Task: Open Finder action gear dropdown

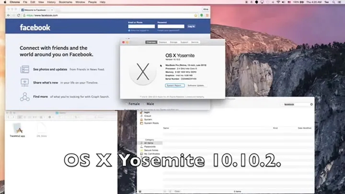Action: pyautogui.click(x=51, y=117)
